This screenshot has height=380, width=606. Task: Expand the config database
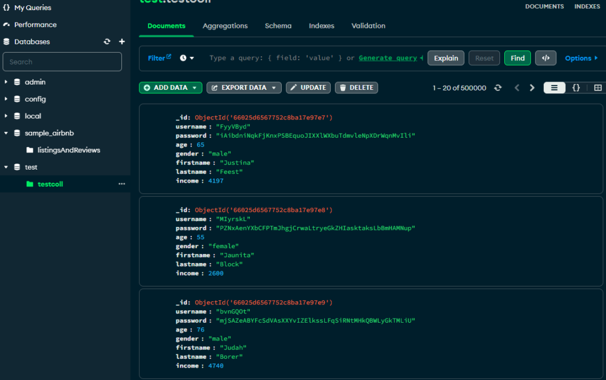pos(6,99)
